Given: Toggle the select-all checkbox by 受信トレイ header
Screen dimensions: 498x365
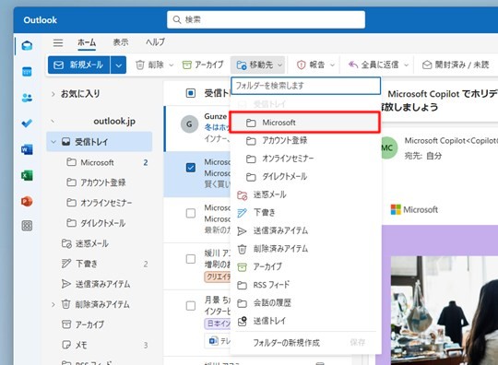Looking at the screenshot, I should tap(191, 93).
